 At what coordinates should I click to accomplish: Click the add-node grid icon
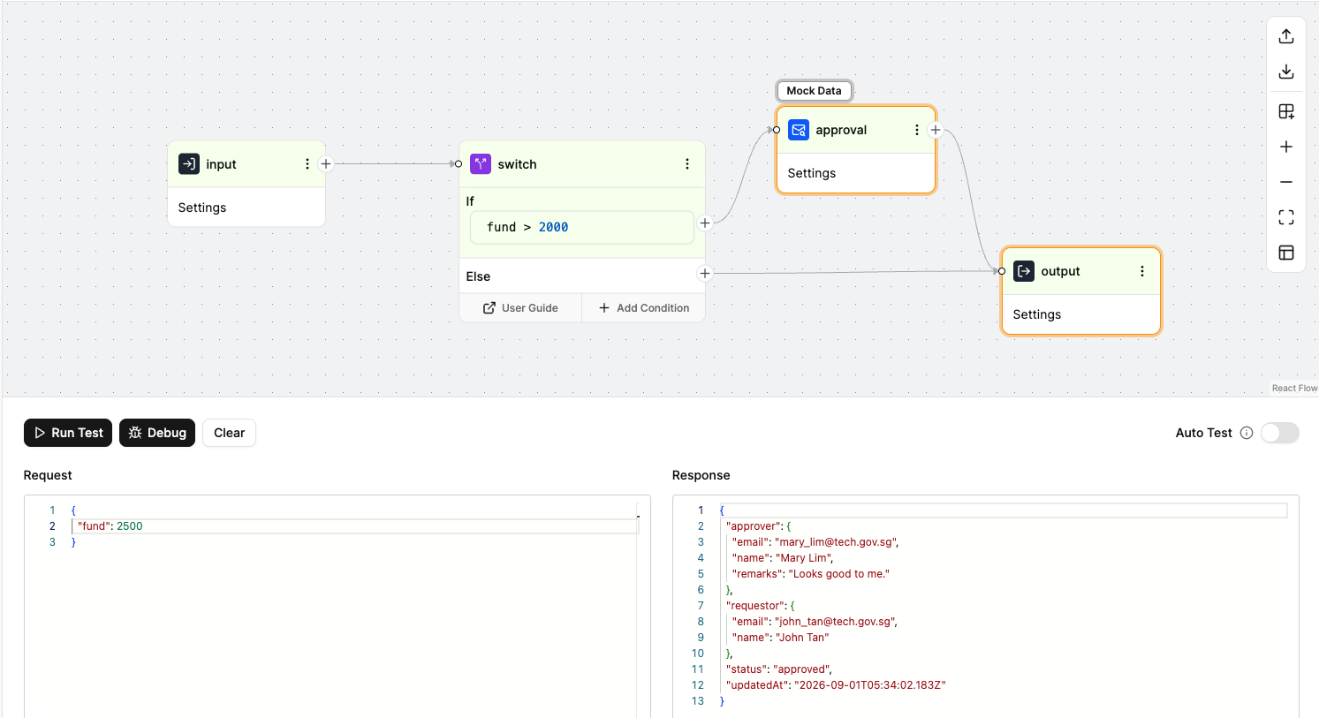[x=1286, y=111]
